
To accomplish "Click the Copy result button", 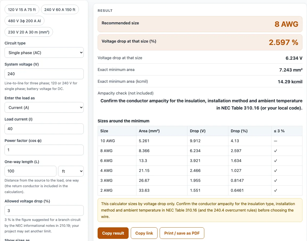I will [x=113, y=233].
